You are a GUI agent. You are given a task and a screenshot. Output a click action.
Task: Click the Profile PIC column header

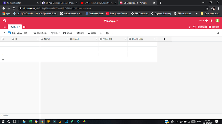113,39
